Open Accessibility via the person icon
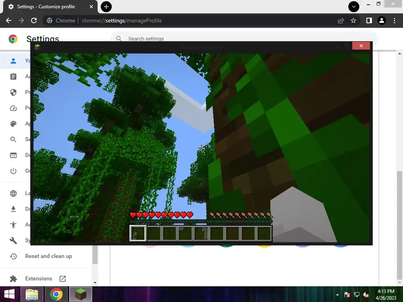 pos(13,225)
